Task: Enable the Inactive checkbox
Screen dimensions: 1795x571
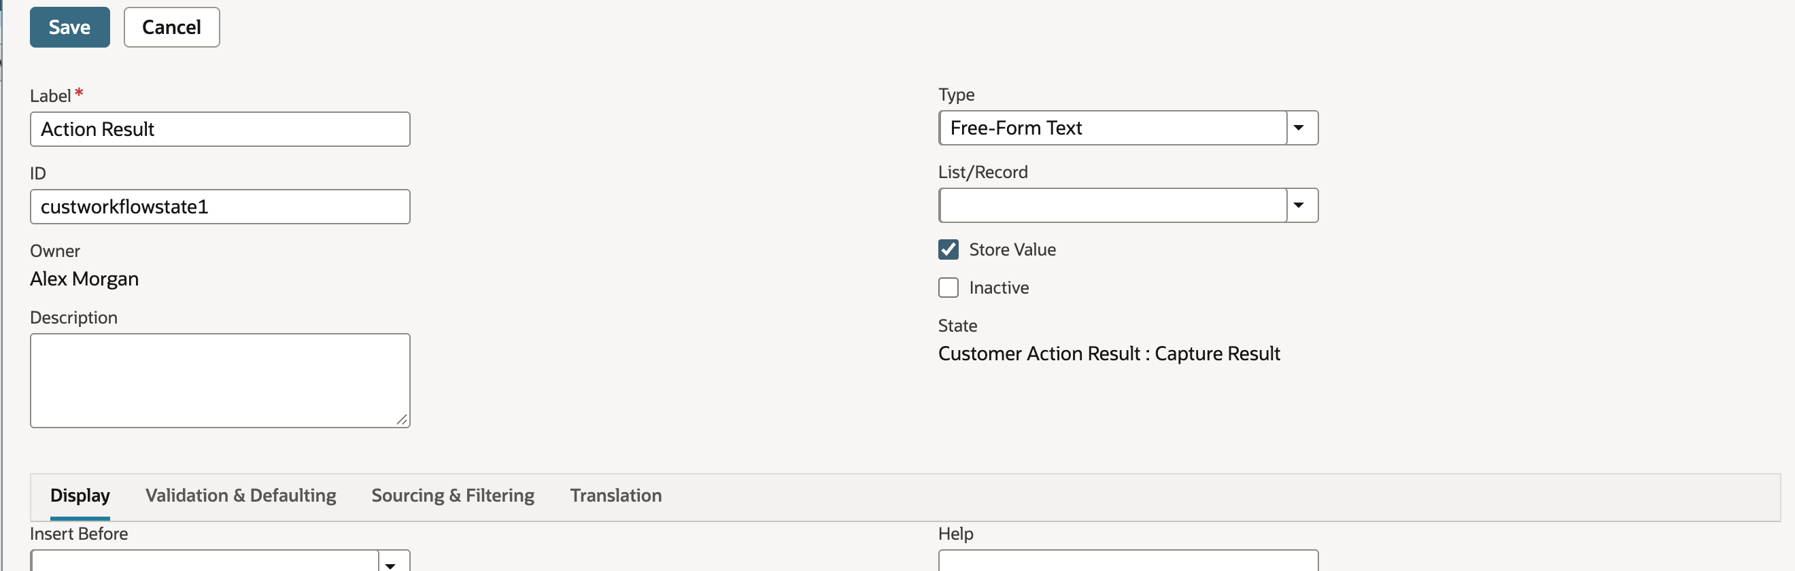Action: 948,288
